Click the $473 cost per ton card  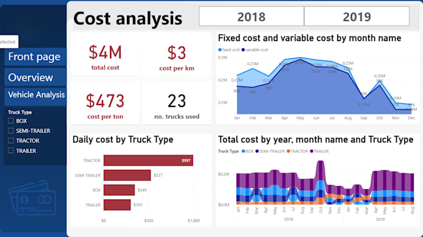point(105,103)
